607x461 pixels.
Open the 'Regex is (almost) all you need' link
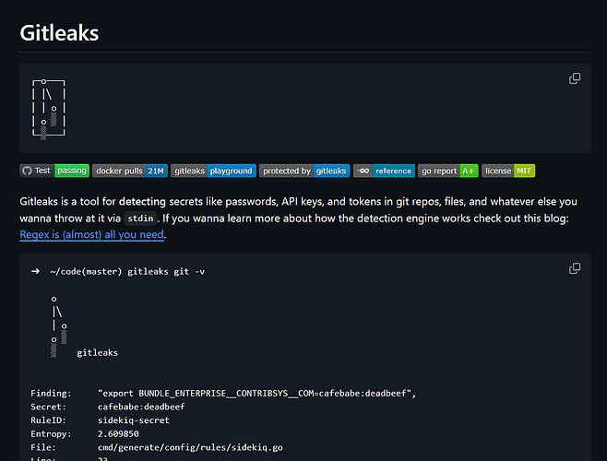coord(92,234)
